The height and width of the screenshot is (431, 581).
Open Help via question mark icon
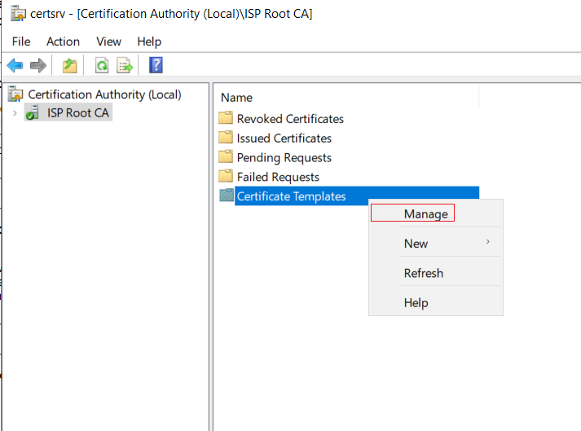pos(156,65)
